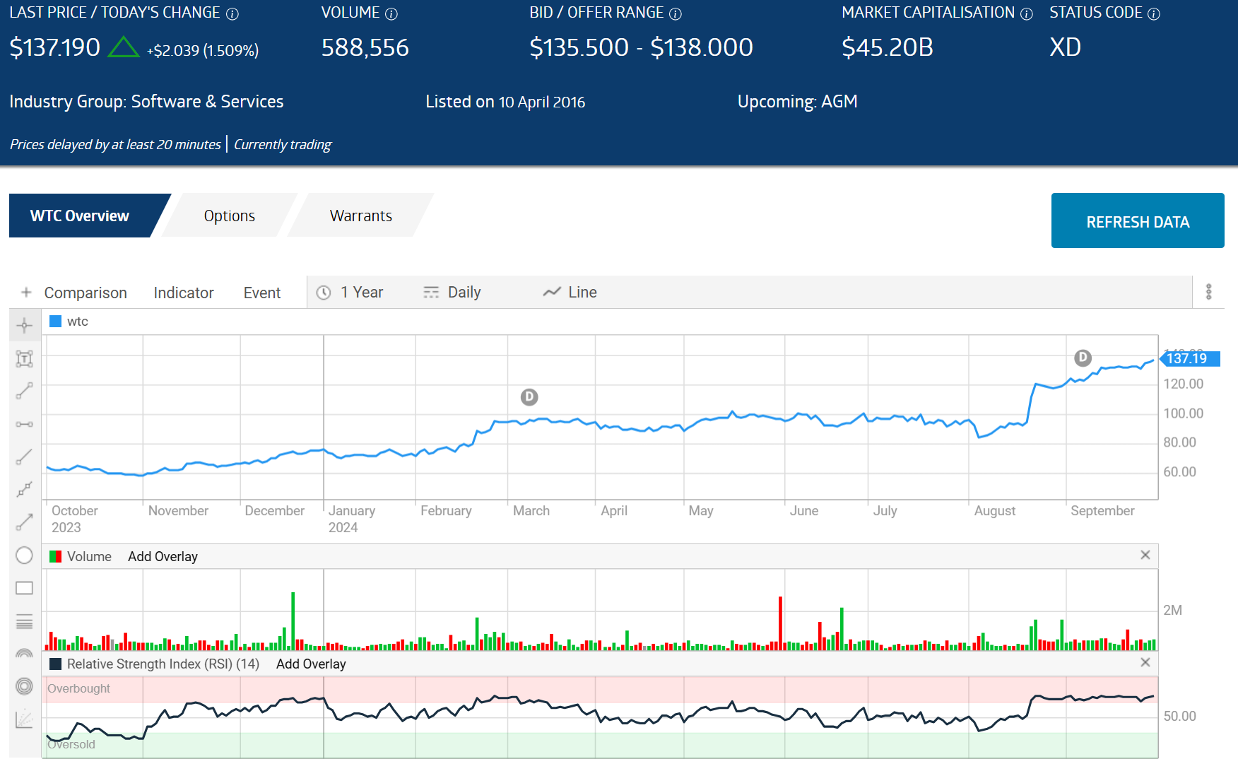Close the Relative Strength Index panel

pyautogui.click(x=1145, y=662)
